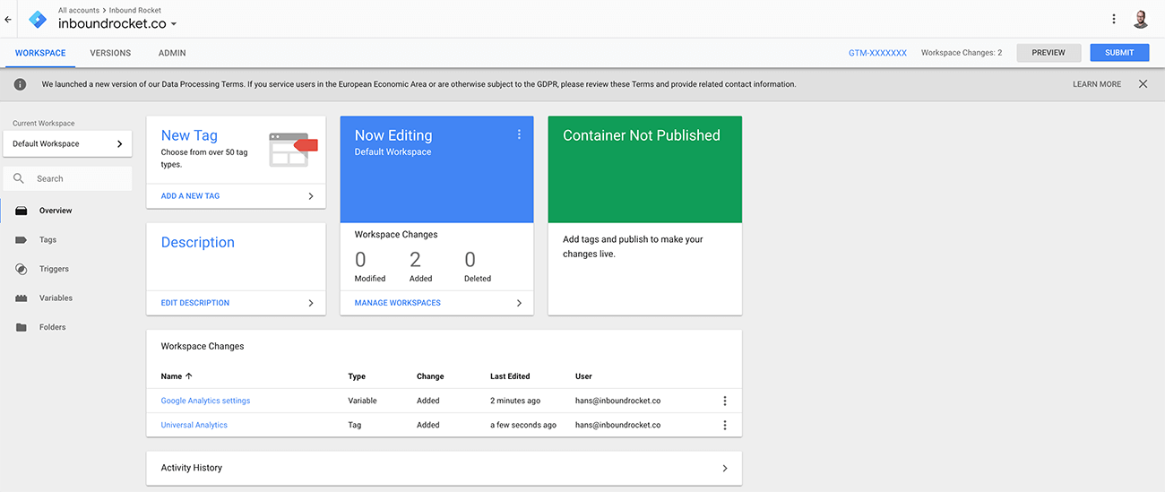Click the back arrow at top left
1165x492 pixels.
pyautogui.click(x=8, y=19)
